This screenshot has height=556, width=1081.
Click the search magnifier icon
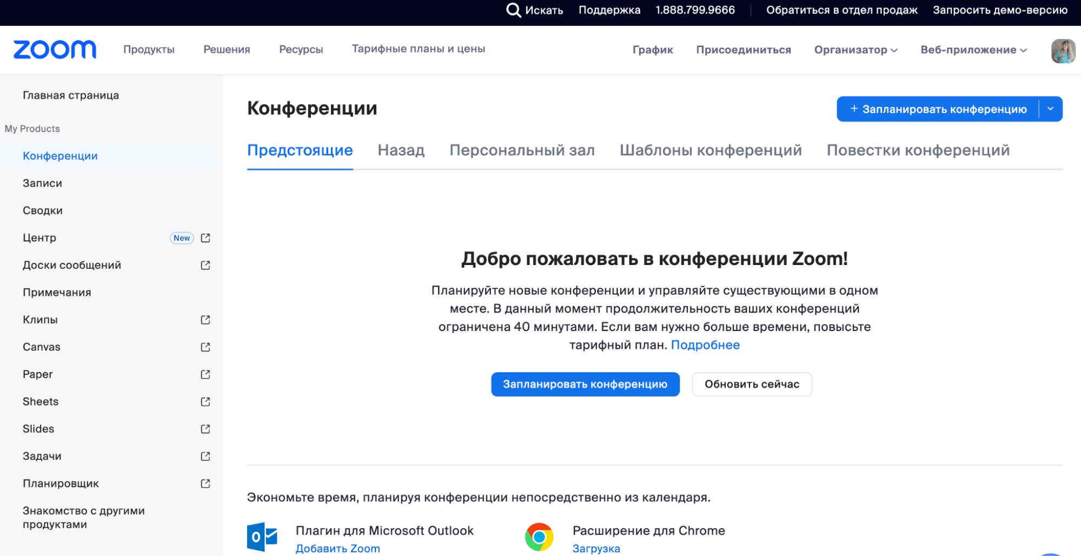[513, 10]
